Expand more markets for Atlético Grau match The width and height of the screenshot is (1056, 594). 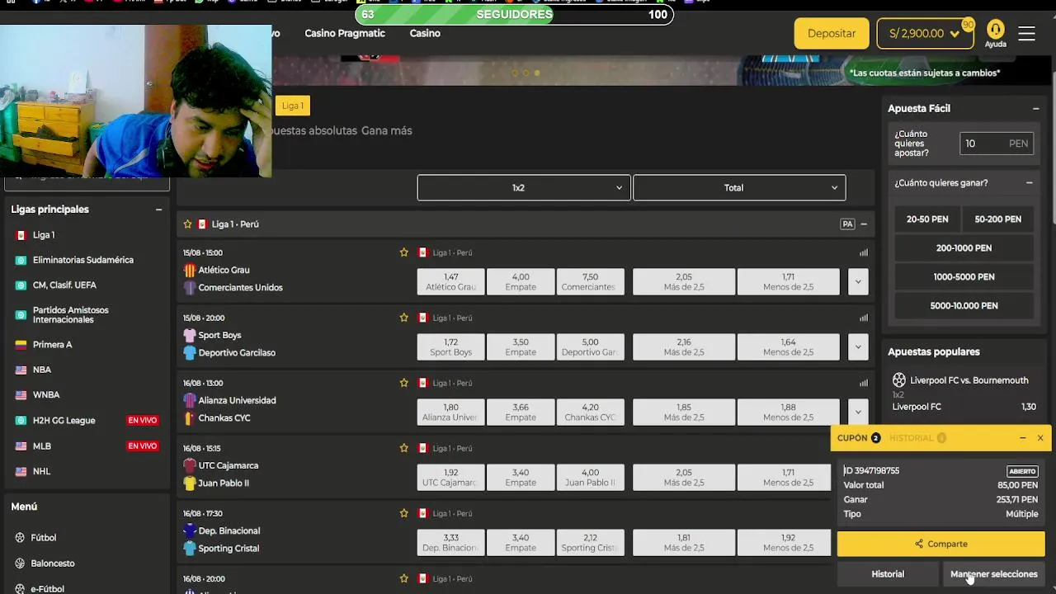858,281
